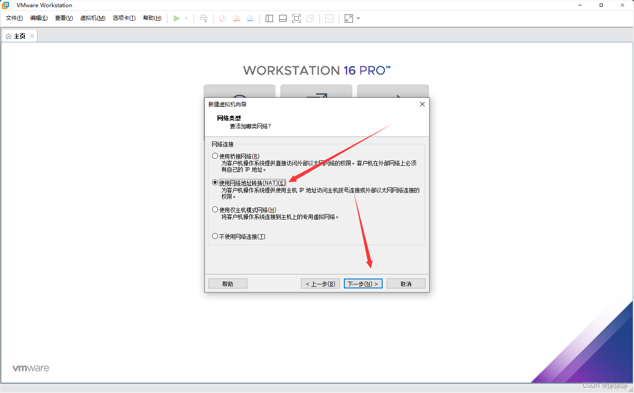Click the 下一步(N) next button
The height and width of the screenshot is (393, 634).
click(x=363, y=283)
